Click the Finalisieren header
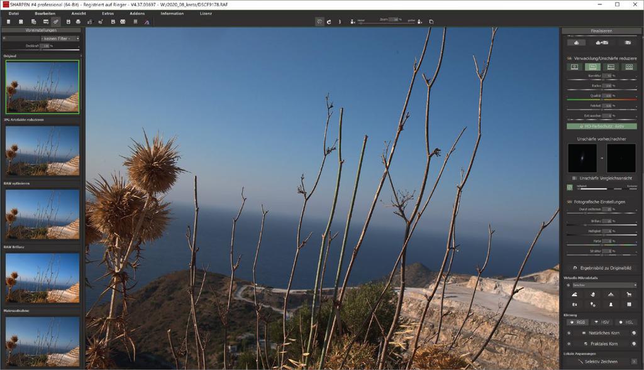This screenshot has width=644, height=370. point(602,31)
